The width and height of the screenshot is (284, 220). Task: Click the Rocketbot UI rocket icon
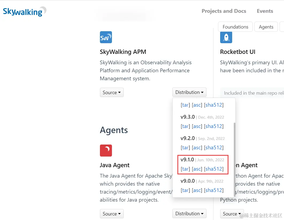(x=226, y=37)
